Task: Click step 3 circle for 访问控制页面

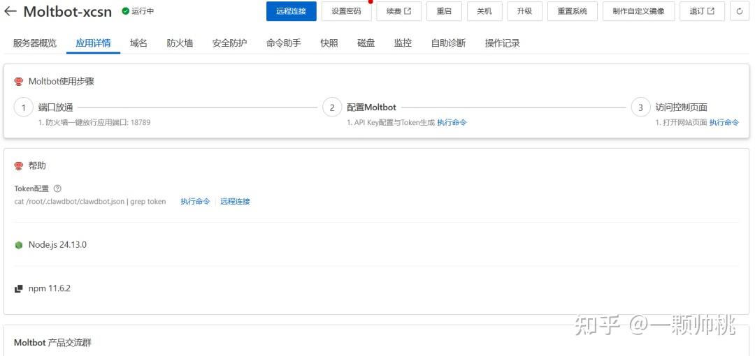Action: (640, 107)
